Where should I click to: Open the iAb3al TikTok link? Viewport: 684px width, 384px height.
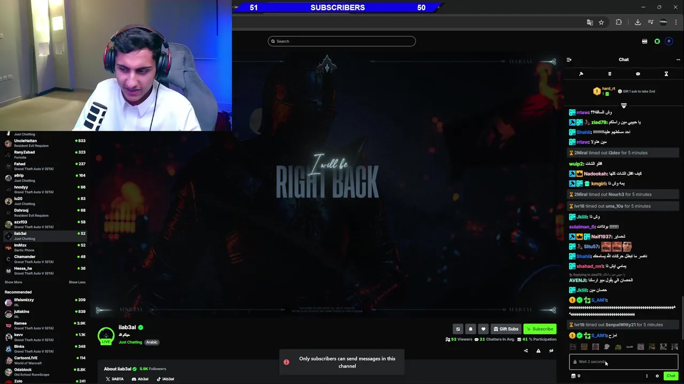coord(165,379)
